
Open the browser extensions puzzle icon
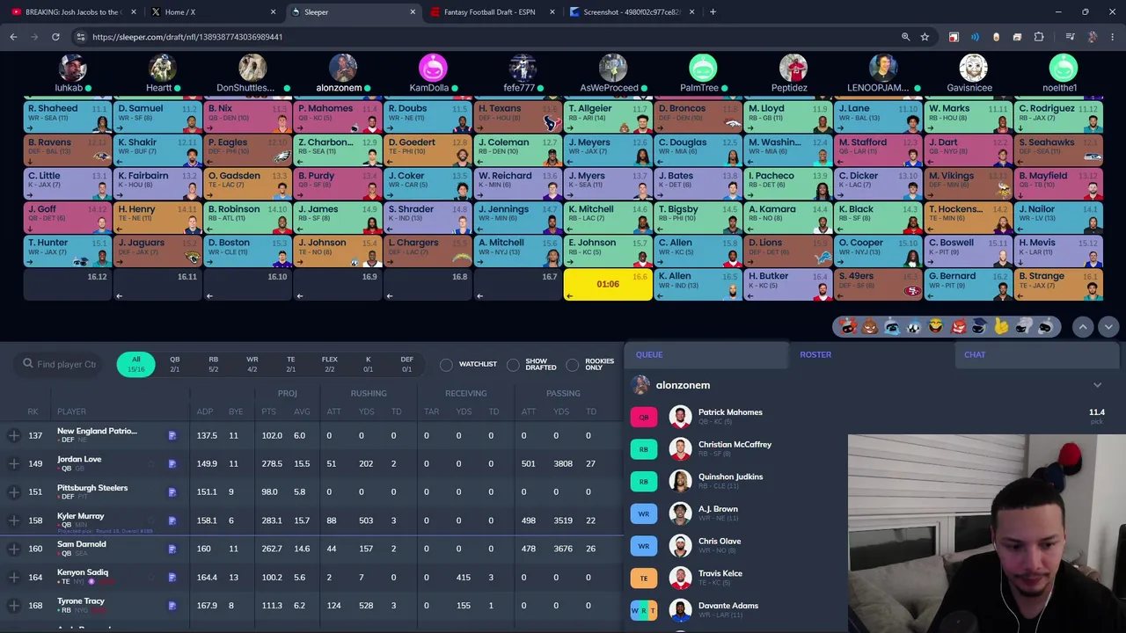(1039, 37)
